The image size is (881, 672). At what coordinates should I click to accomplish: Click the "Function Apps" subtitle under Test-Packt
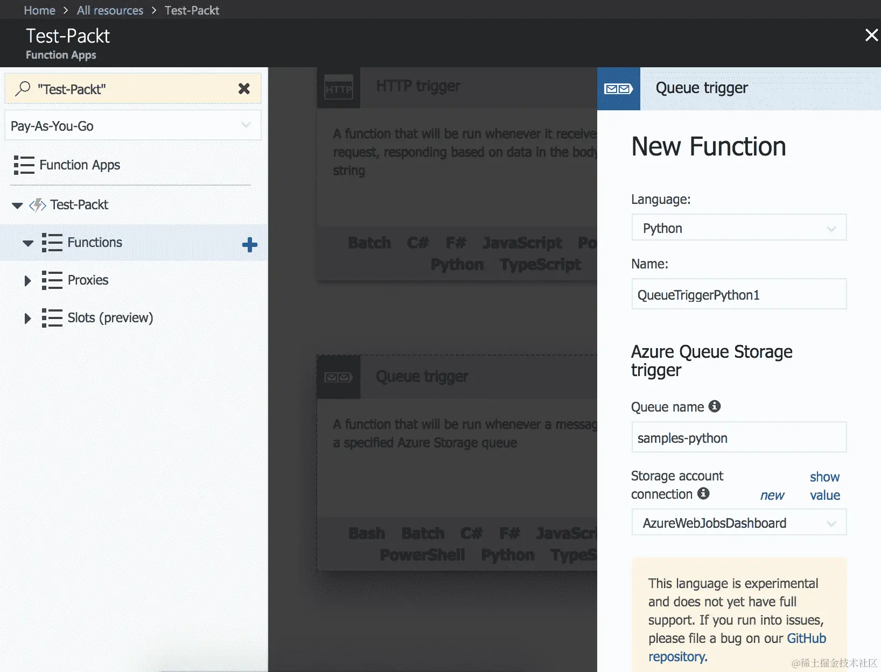click(61, 55)
